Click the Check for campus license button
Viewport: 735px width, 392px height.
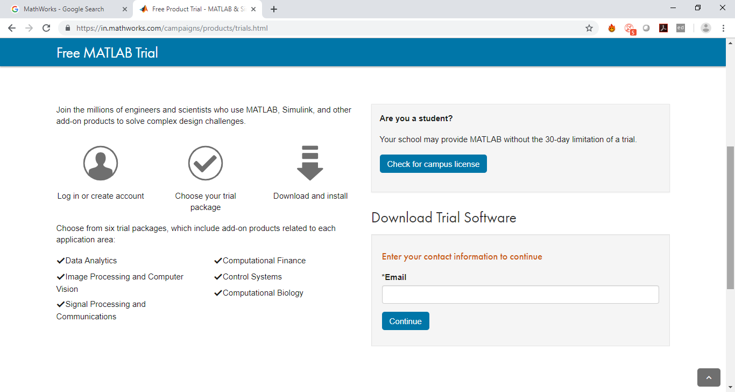[x=433, y=164]
